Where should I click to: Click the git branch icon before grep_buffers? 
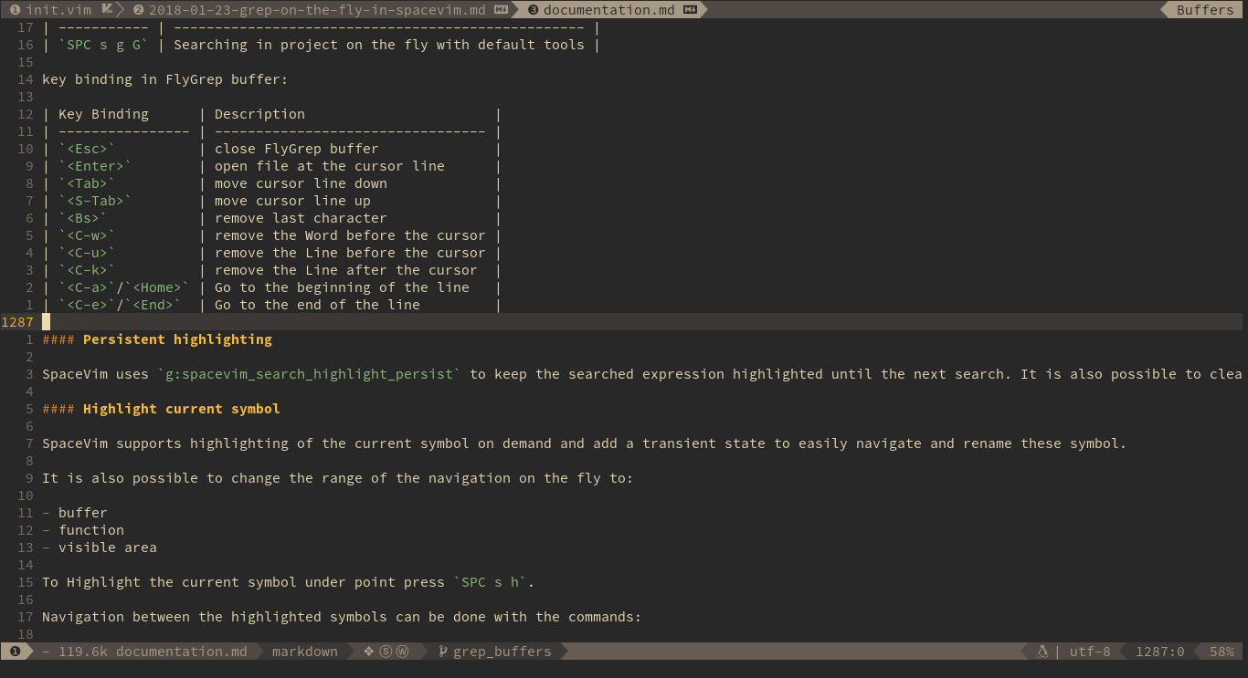pos(442,651)
